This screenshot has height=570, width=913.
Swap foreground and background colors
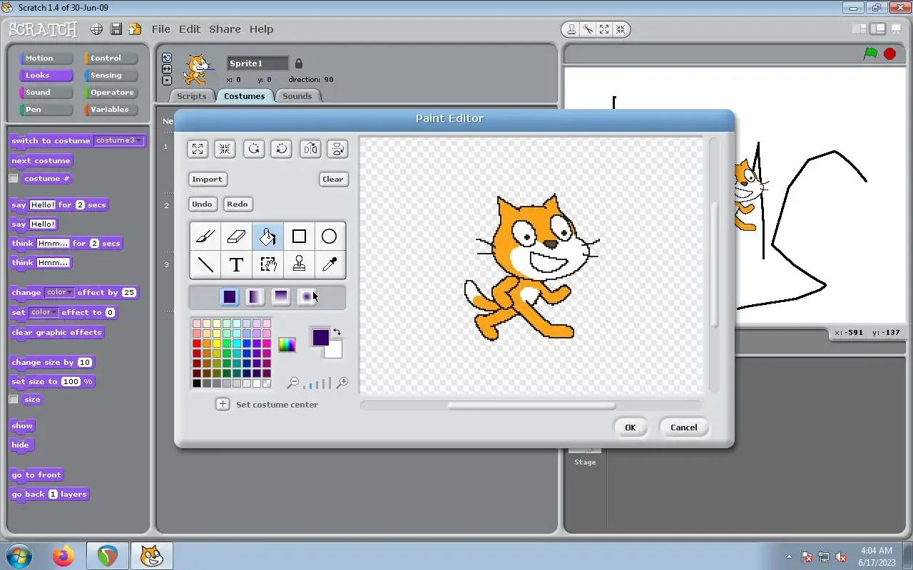[x=337, y=332]
